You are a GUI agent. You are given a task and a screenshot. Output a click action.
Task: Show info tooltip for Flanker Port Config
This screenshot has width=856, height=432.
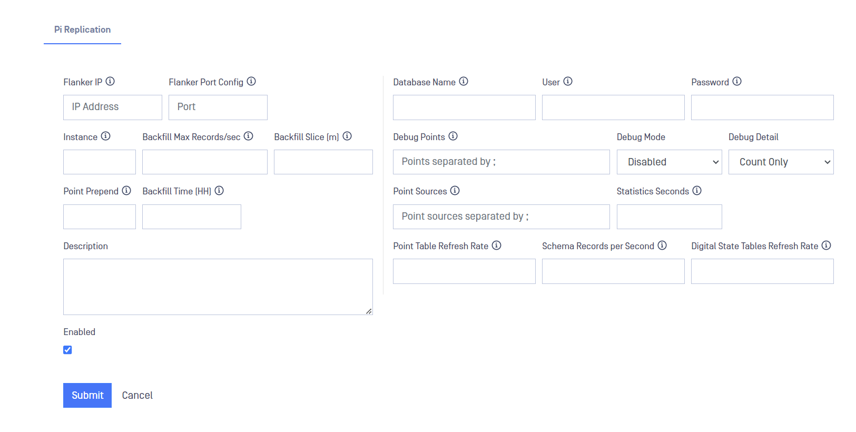point(251,81)
